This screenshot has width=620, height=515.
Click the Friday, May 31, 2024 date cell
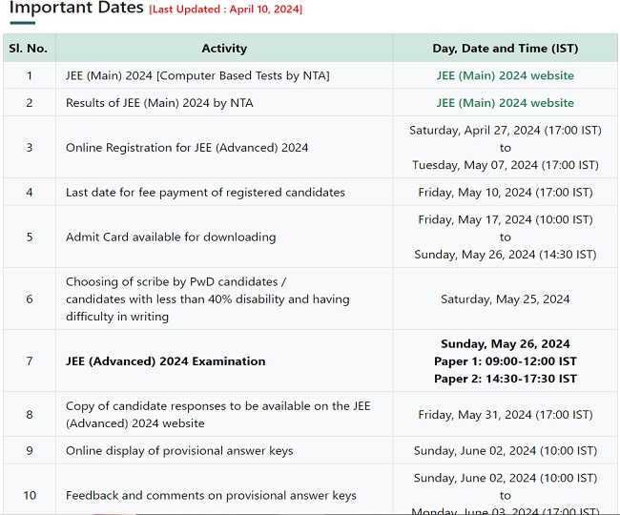pos(505,414)
